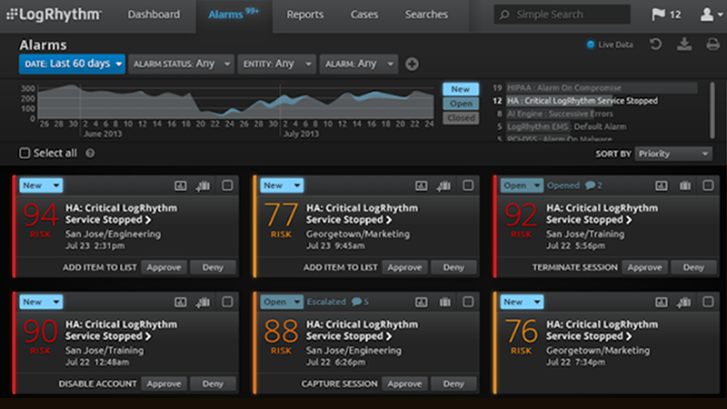
Task: Select the risk 77 alarm checkbox
Action: pos(468,185)
